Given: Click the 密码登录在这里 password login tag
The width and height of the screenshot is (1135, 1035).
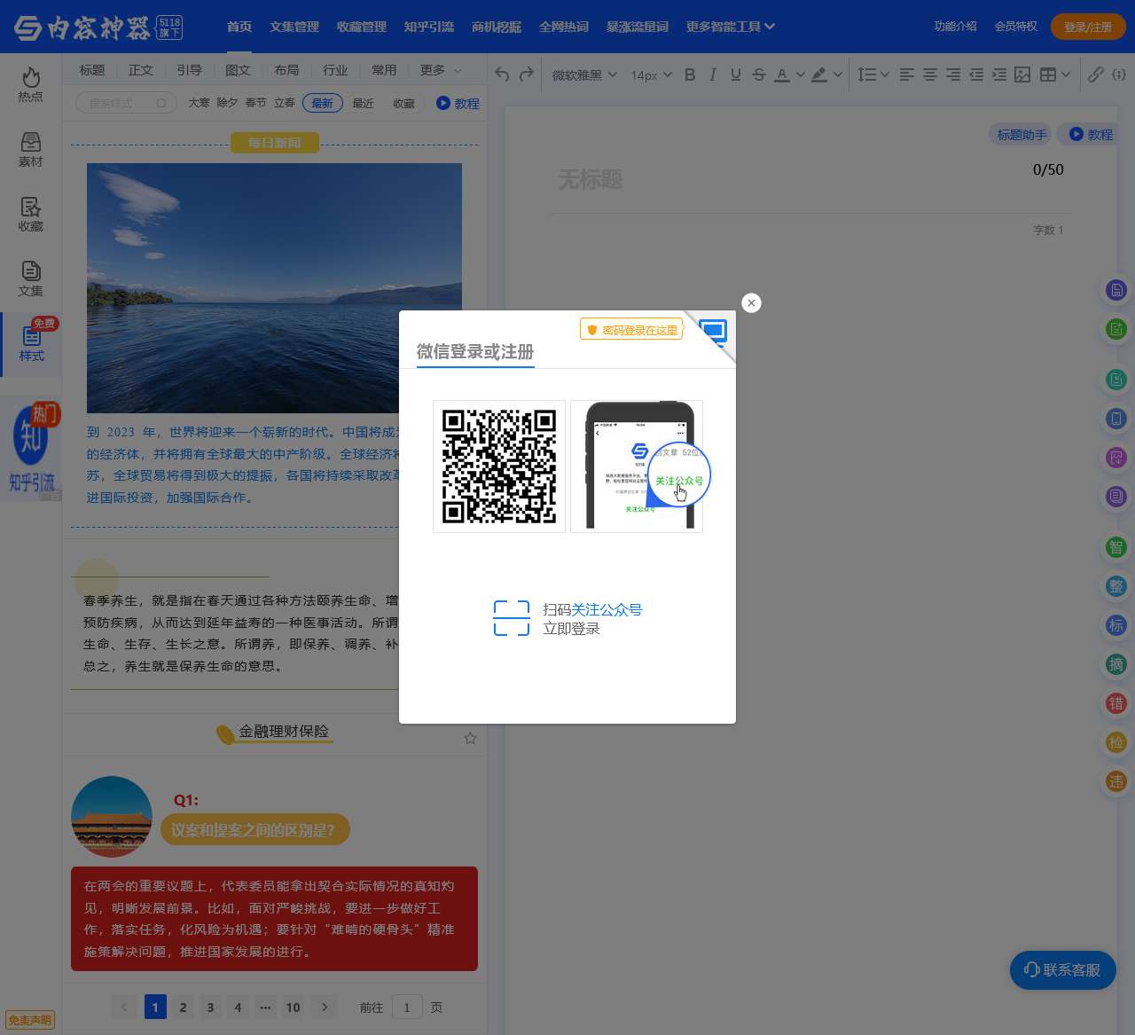Looking at the screenshot, I should [x=631, y=330].
